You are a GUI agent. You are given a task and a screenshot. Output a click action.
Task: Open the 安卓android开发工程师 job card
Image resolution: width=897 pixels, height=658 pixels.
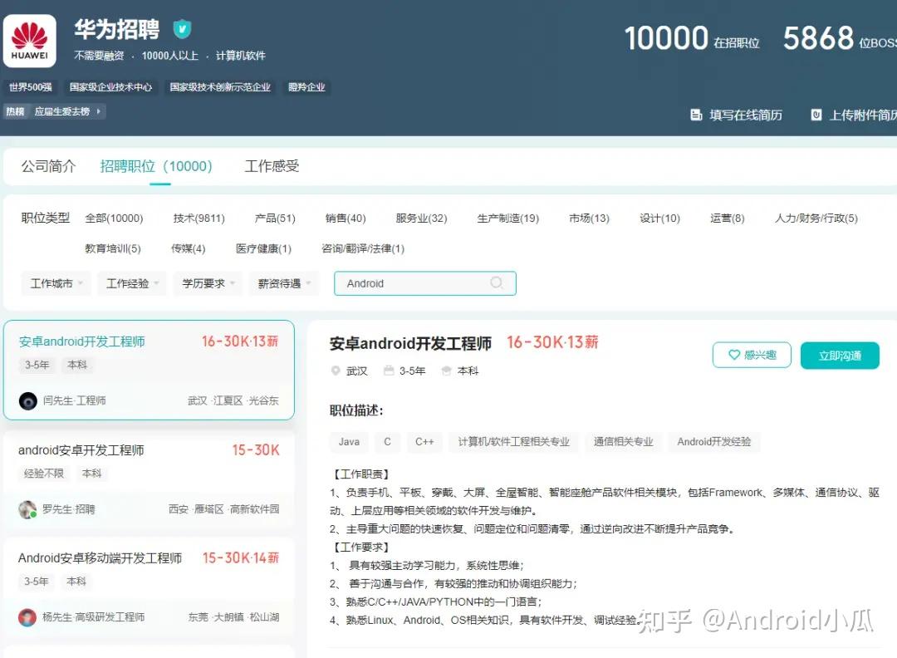pos(149,370)
